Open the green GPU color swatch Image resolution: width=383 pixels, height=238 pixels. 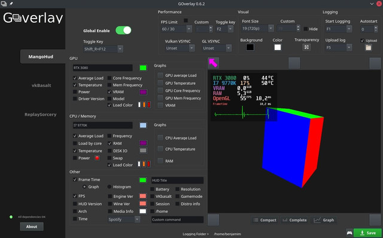(143, 68)
